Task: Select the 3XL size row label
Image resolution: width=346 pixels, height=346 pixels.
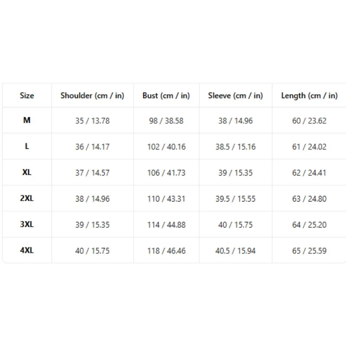Action: [x=27, y=224]
